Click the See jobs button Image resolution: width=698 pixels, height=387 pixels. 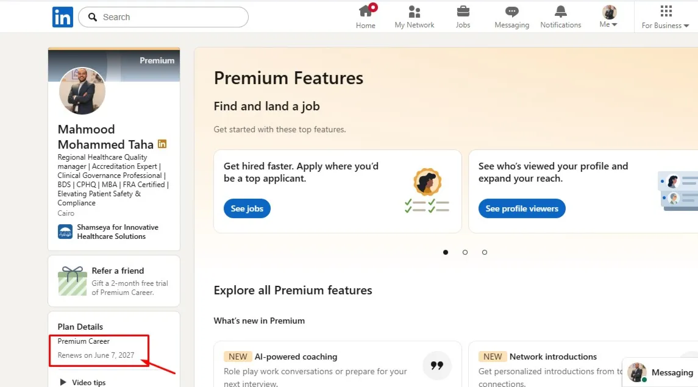click(247, 208)
